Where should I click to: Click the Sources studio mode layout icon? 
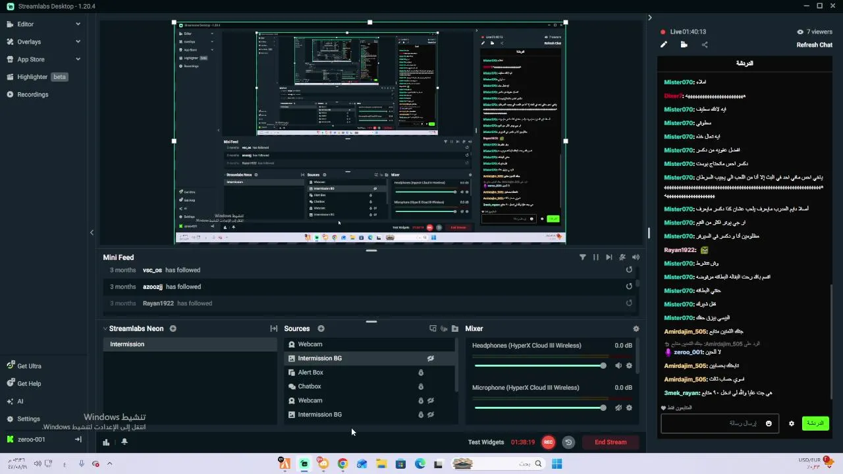click(x=433, y=329)
